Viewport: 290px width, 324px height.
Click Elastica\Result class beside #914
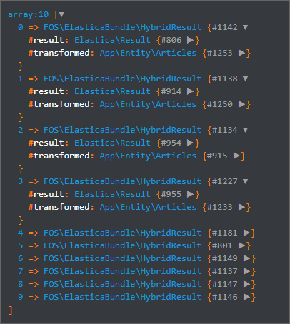pyautogui.click(x=112, y=91)
